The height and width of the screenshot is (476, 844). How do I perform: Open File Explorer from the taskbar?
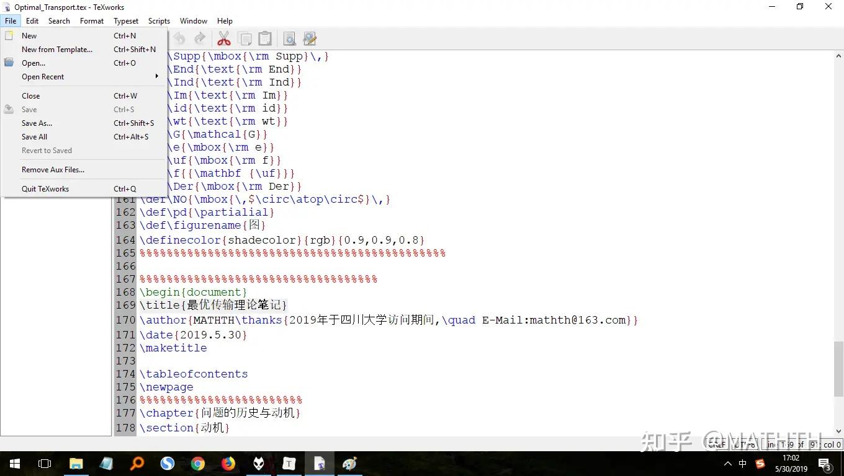click(x=76, y=464)
